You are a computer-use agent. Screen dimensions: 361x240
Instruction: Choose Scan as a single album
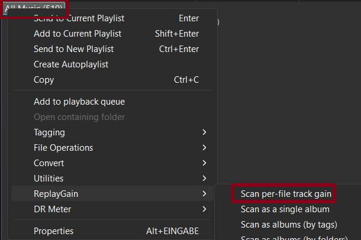point(285,209)
